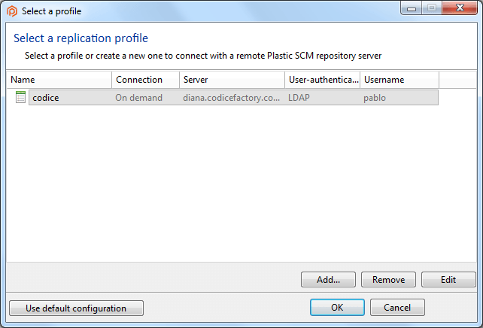The width and height of the screenshot is (483, 328).
Task: Click the LDAP authentication cell
Action: pyautogui.click(x=299, y=98)
